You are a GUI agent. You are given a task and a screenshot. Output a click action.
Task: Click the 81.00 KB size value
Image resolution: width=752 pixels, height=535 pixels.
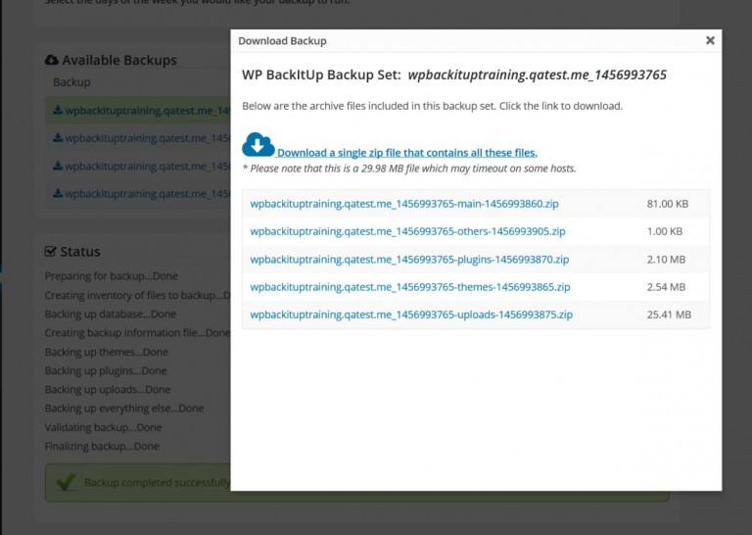pos(668,204)
